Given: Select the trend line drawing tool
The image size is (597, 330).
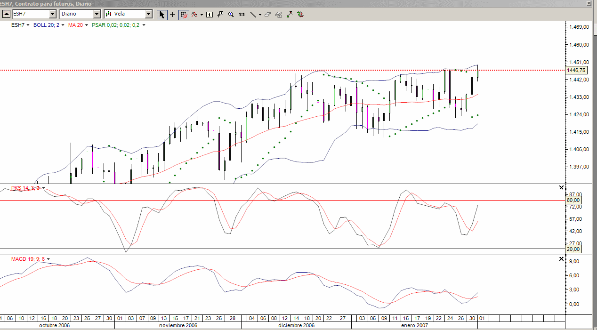Looking at the screenshot, I should [x=253, y=15].
